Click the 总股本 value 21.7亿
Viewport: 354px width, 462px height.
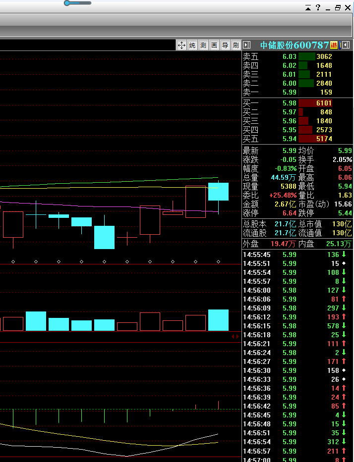coord(285,224)
